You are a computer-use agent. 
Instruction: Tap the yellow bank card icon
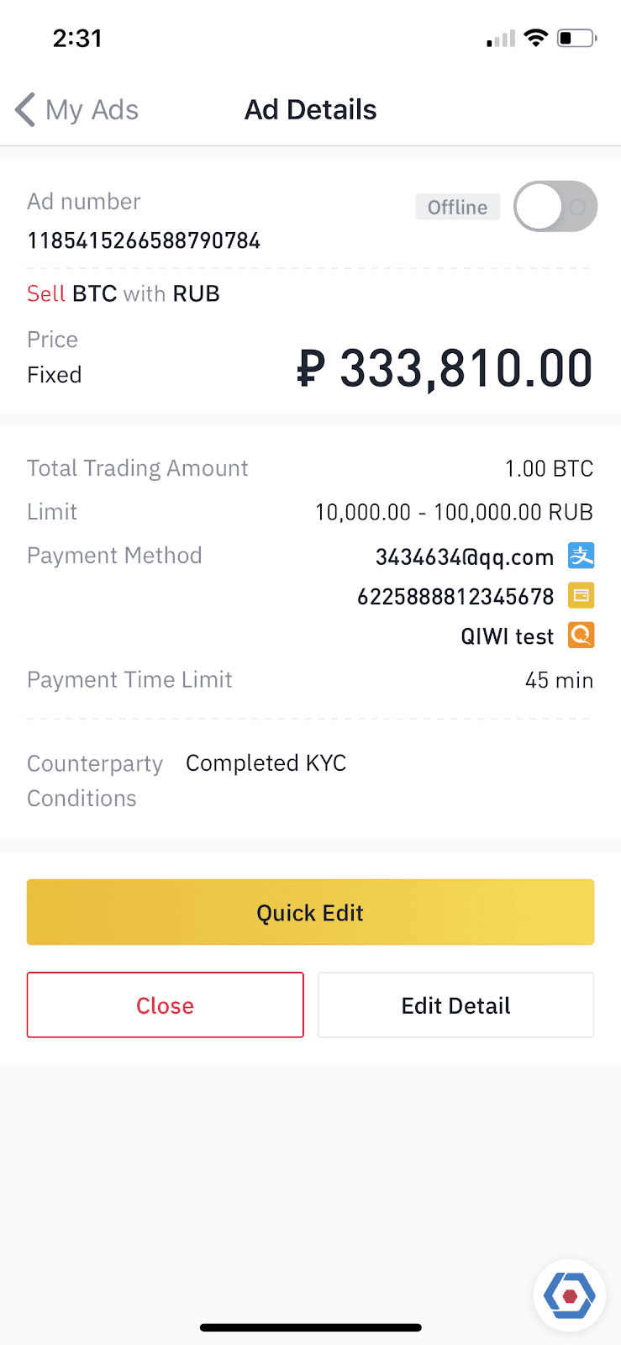pos(582,596)
